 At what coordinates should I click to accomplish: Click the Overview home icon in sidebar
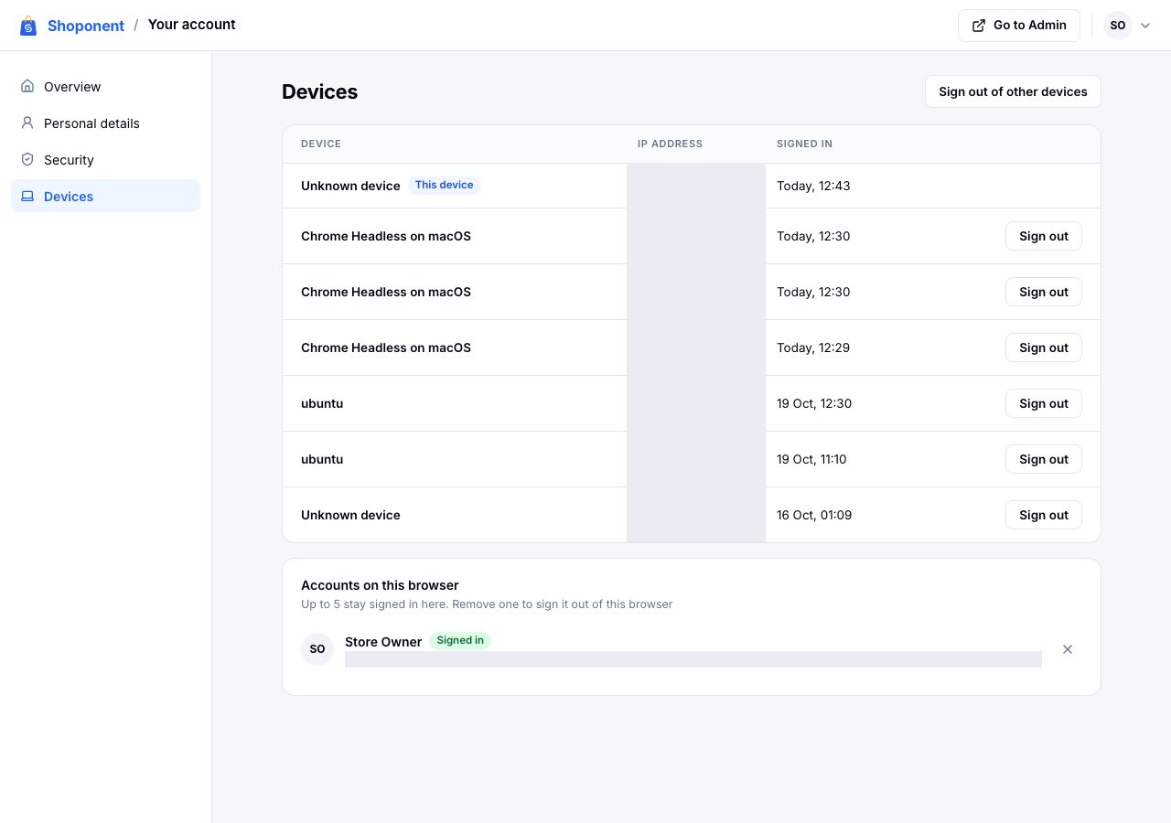27,87
